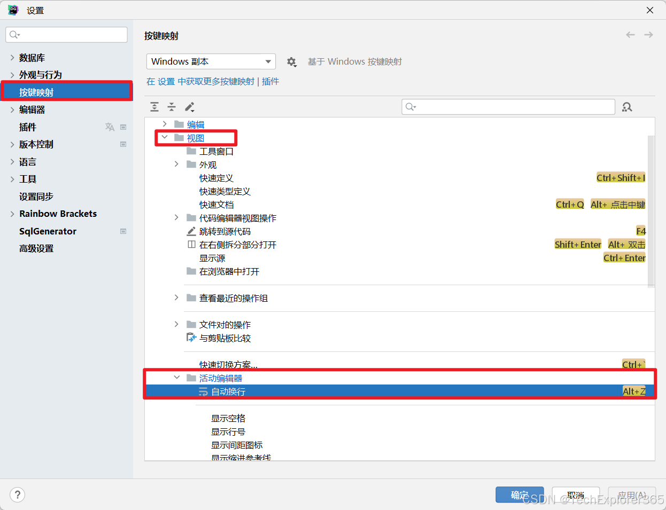The height and width of the screenshot is (510, 666).
Task: Select the 快速切换方案... action row
Action: pos(399,365)
